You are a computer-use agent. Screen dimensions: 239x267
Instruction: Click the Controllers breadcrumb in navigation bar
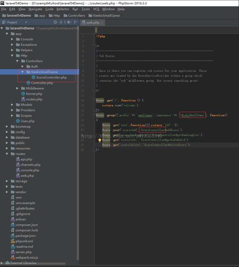tap(76, 16)
